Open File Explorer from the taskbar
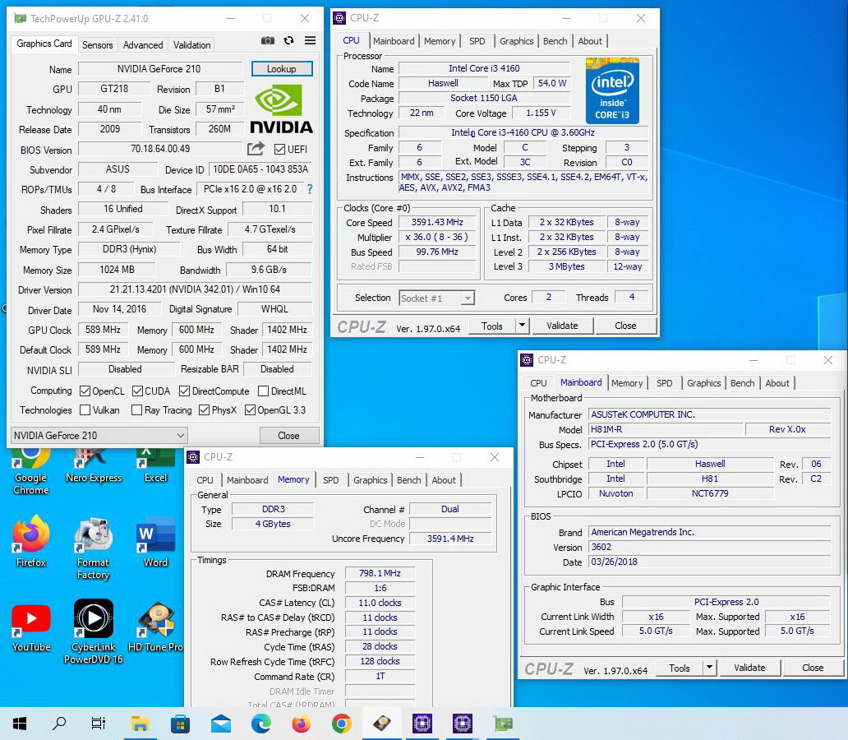Viewport: 848px width, 740px height. [x=140, y=724]
